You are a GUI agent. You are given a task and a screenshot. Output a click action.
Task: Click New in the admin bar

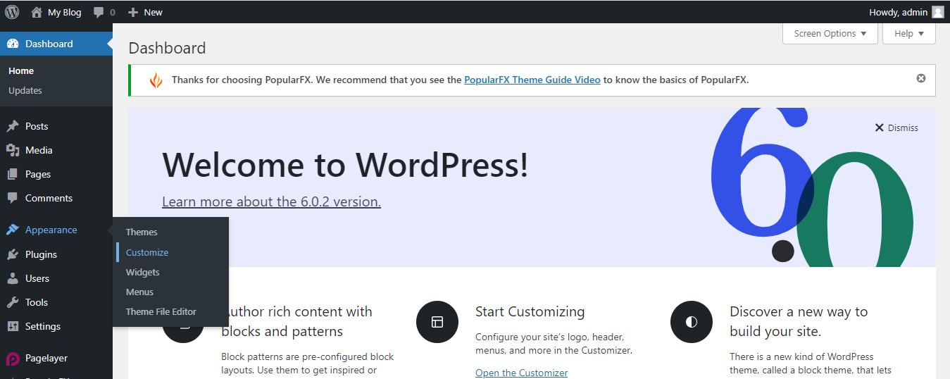pyautogui.click(x=153, y=12)
